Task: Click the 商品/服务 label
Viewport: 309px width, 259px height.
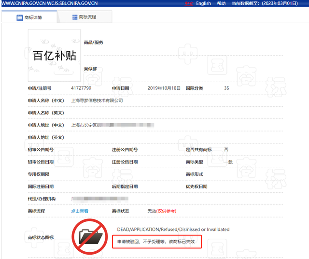Action: (x=93, y=43)
